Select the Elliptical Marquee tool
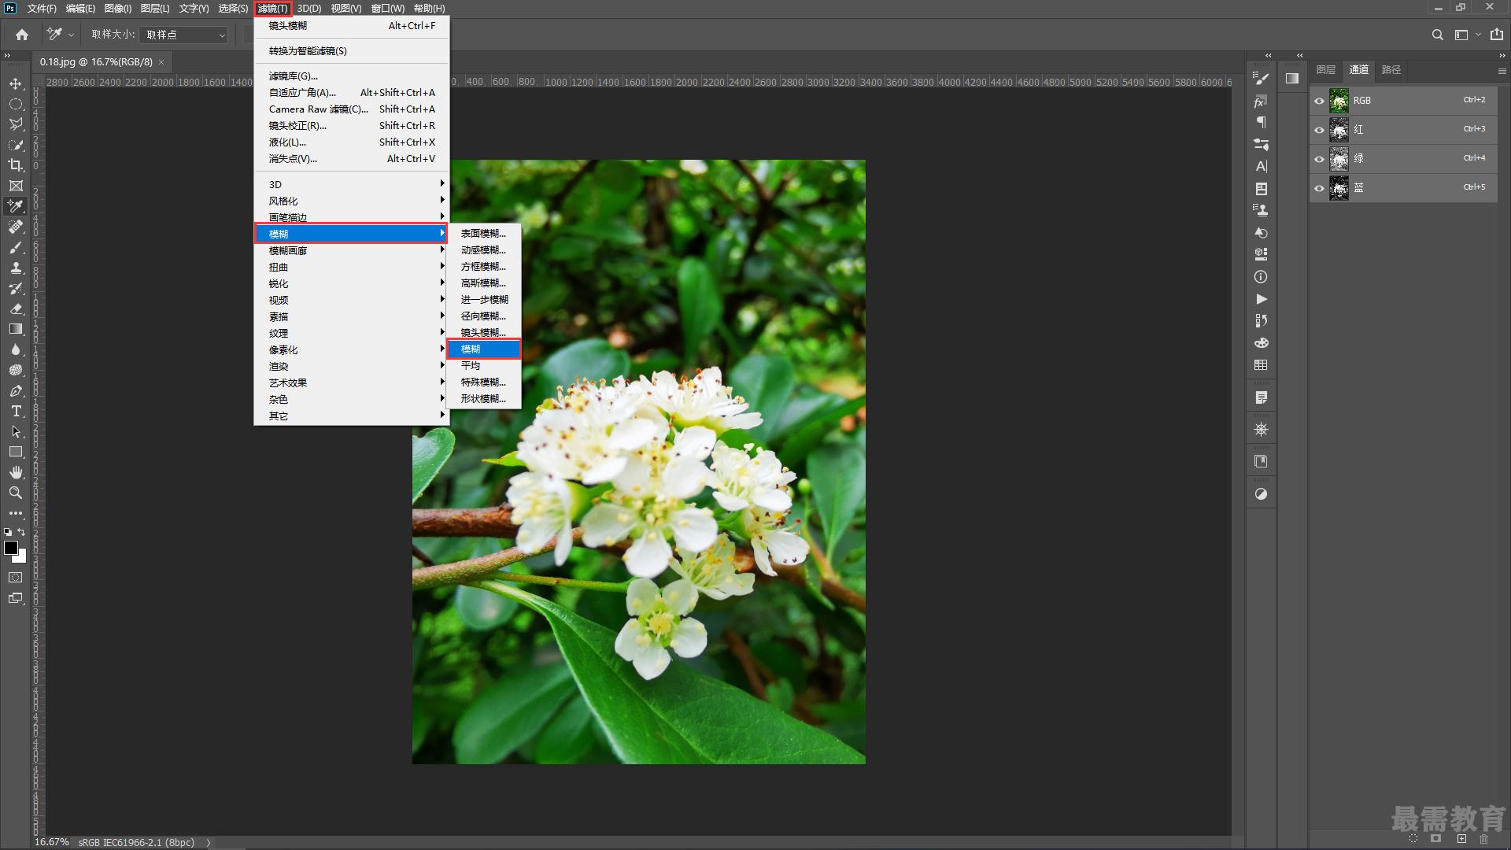 [16, 104]
